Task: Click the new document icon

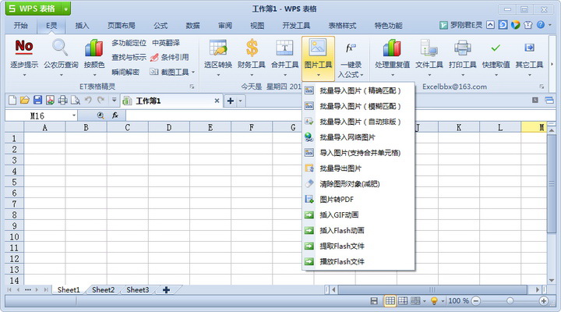Action: click(x=12, y=101)
